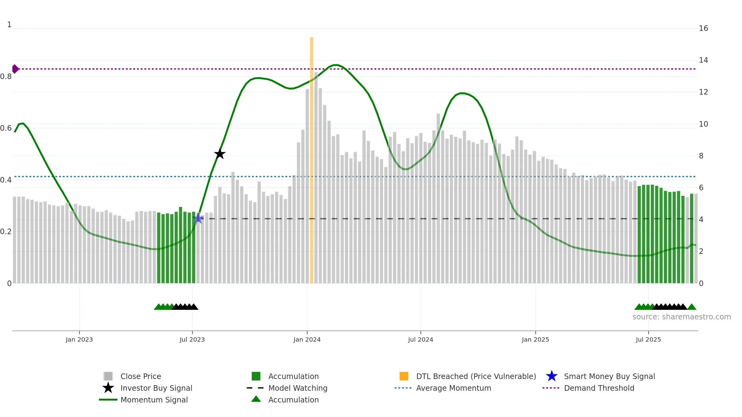The image size is (742, 417).
Task: Toggle the Average Momentum legend entry
Action: point(443,388)
